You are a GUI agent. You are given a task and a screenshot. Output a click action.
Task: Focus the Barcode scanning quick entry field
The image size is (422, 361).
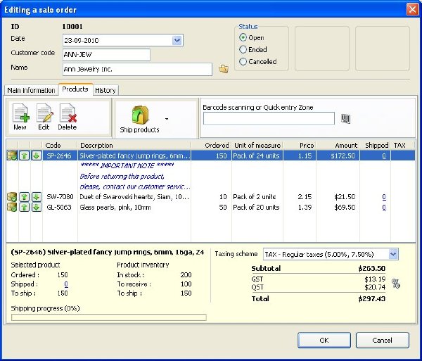point(269,118)
